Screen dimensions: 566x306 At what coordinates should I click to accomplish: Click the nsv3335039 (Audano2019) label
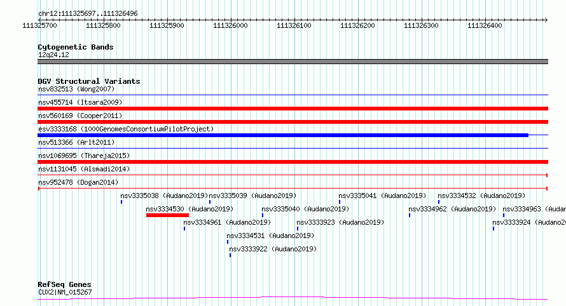click(x=252, y=196)
